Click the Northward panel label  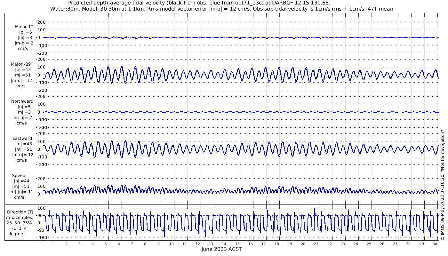[22, 101]
